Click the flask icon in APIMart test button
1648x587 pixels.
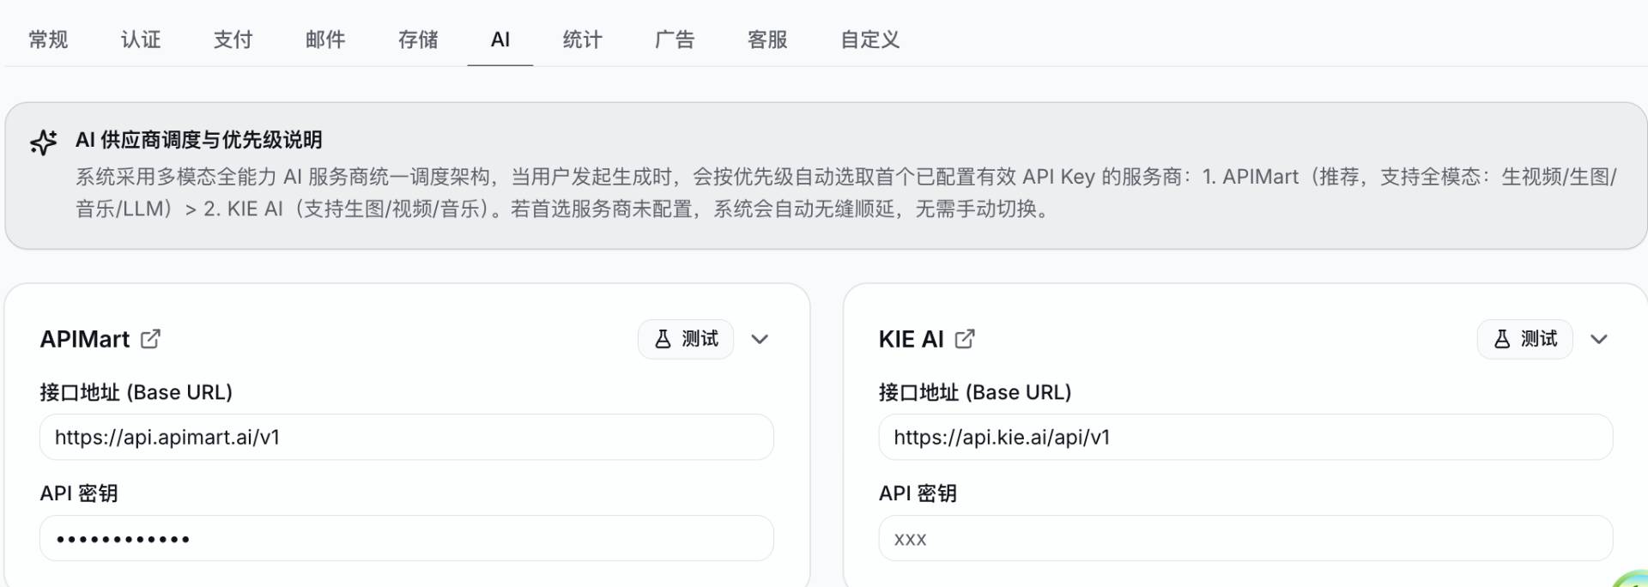pos(663,339)
